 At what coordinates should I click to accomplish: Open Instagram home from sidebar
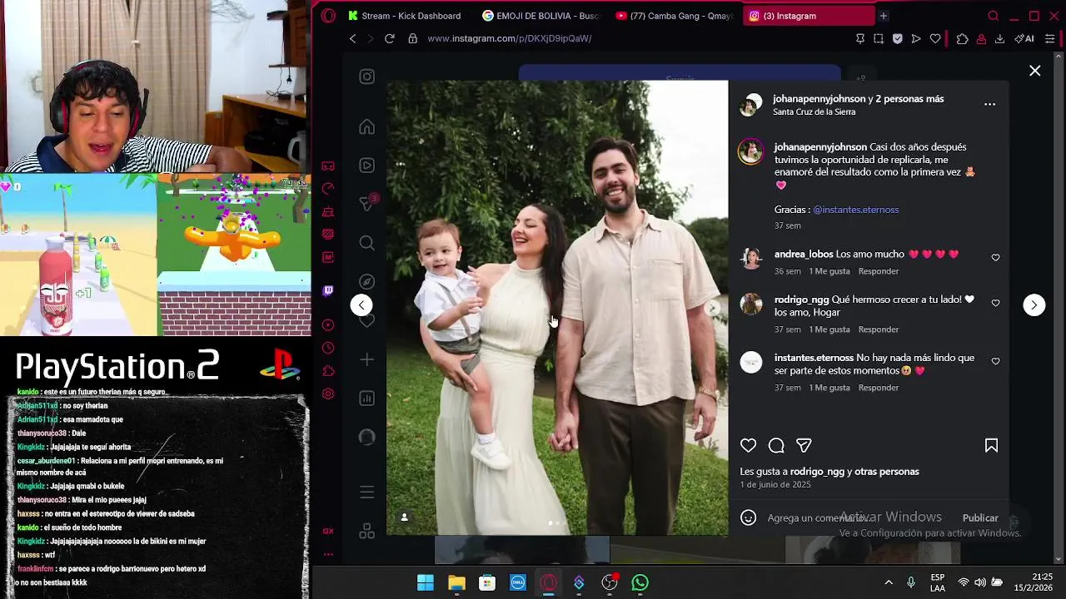[366, 127]
